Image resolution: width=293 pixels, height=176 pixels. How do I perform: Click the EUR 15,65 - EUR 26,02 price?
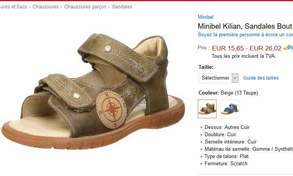[x=246, y=48]
